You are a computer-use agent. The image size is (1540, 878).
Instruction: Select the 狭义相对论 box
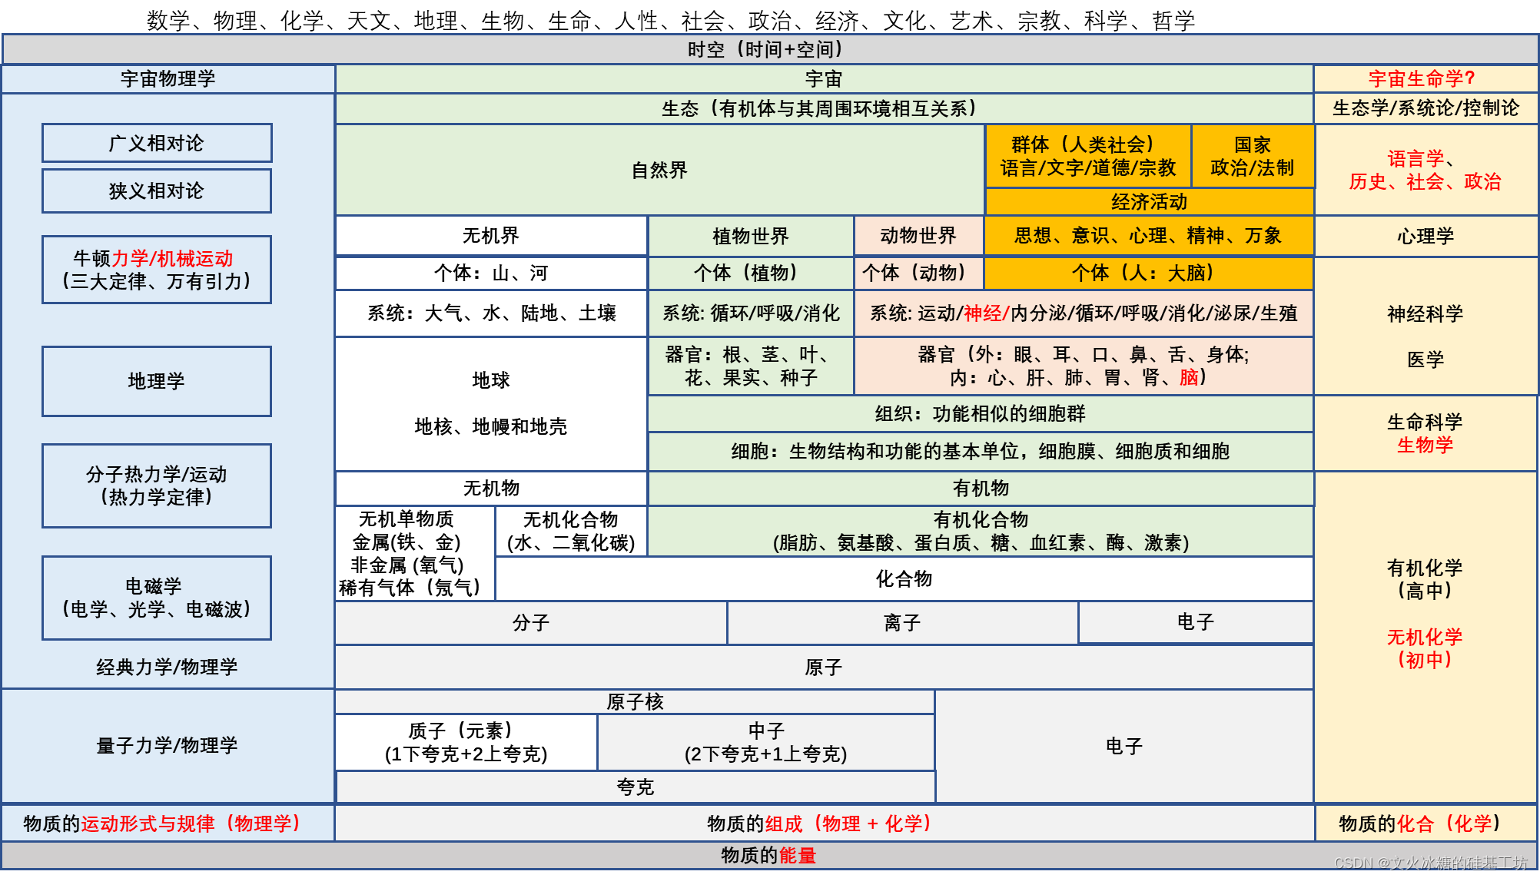(157, 191)
